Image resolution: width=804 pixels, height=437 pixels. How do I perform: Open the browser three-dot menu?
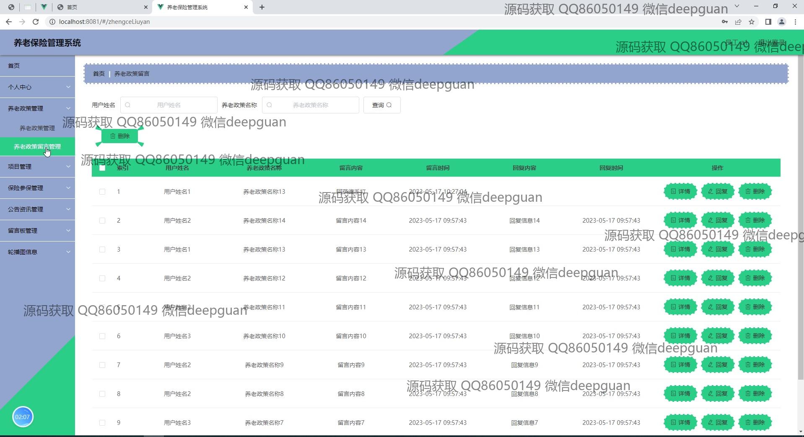coord(795,22)
